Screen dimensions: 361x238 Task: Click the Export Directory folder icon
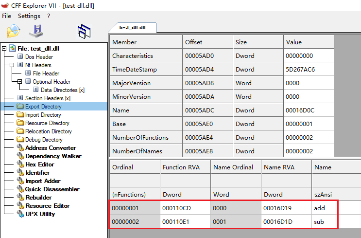tap(20, 106)
